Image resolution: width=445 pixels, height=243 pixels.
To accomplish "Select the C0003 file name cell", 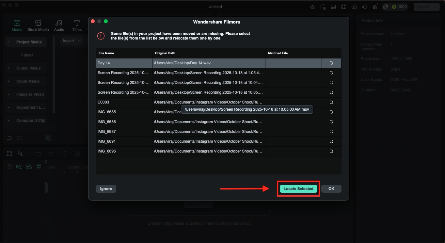I will tap(124, 102).
